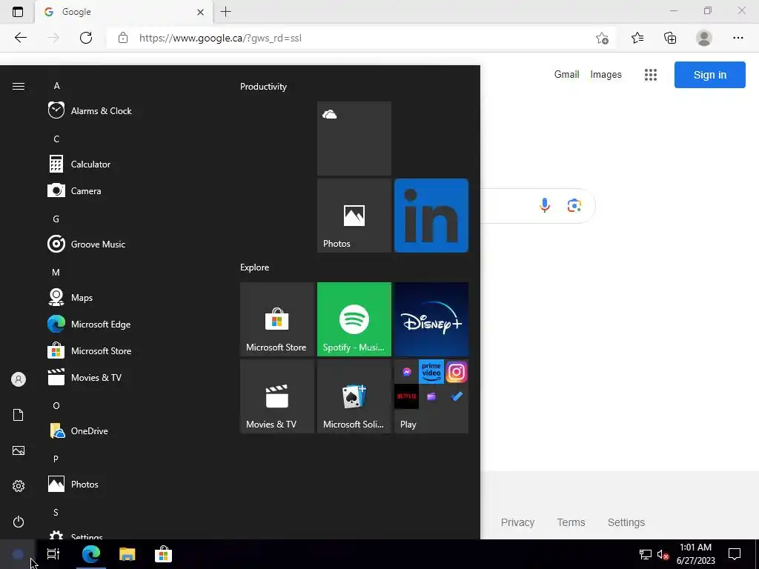Click the letter C section header
The width and height of the screenshot is (759, 569).
pos(56,139)
